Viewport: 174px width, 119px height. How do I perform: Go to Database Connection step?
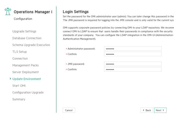point(27,38)
